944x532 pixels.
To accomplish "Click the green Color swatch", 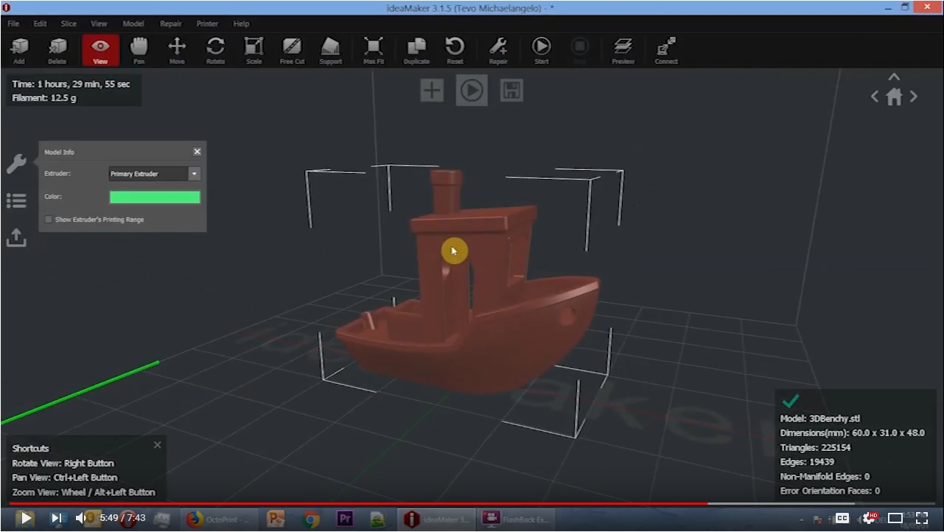I will tap(155, 197).
